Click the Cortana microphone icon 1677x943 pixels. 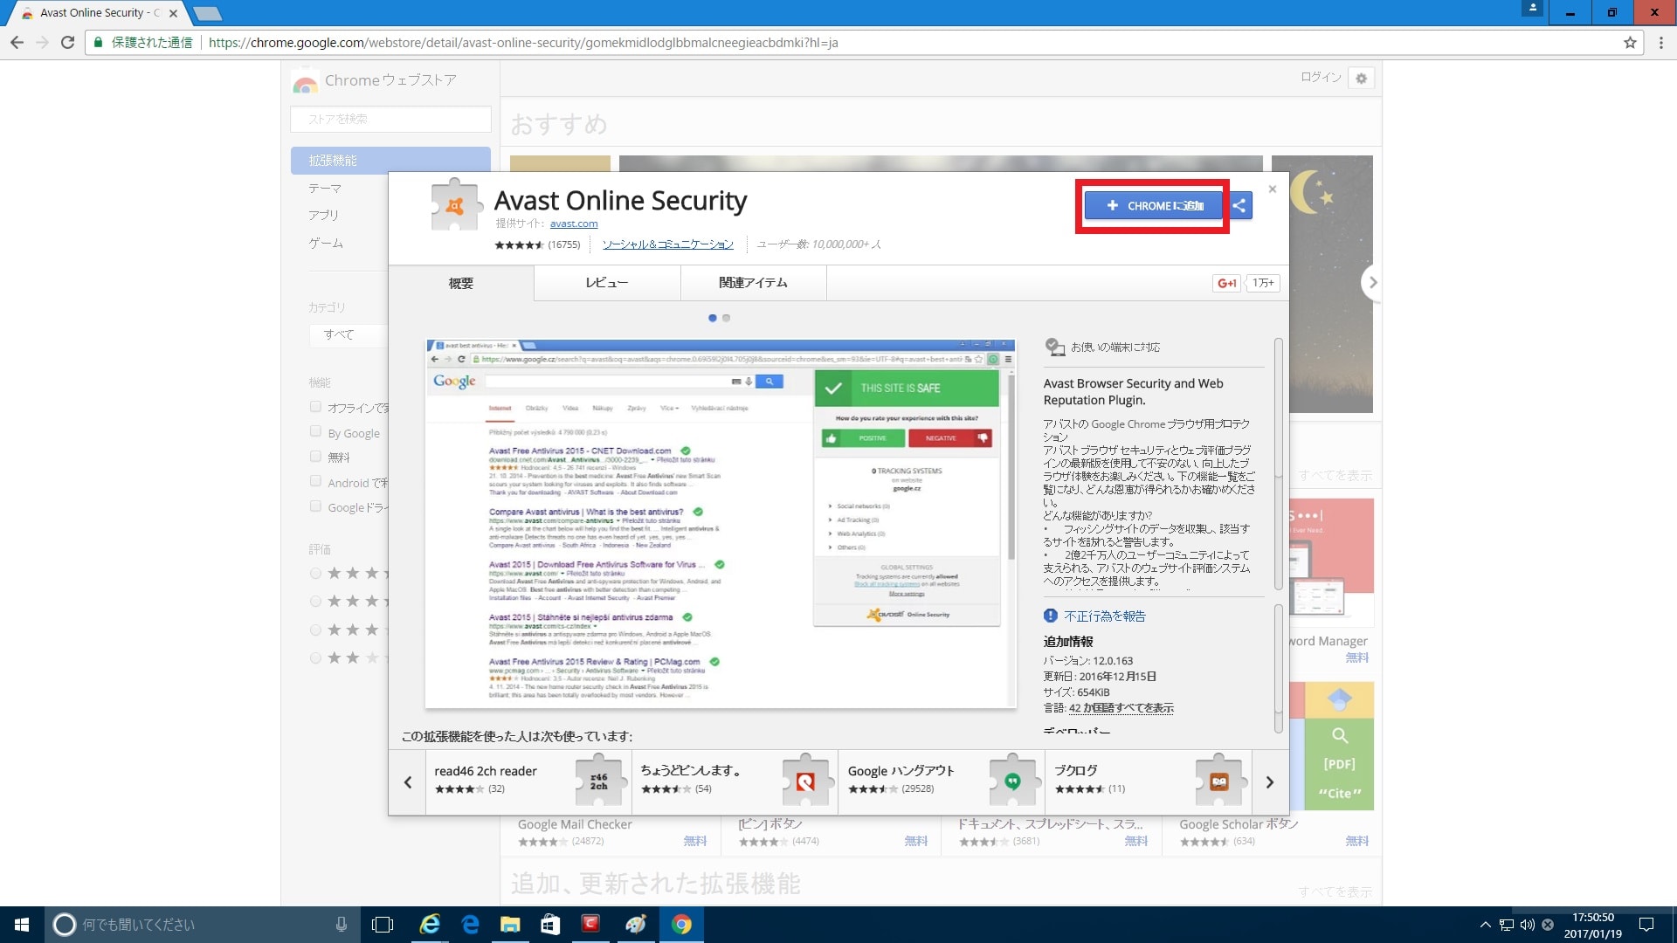click(x=342, y=924)
